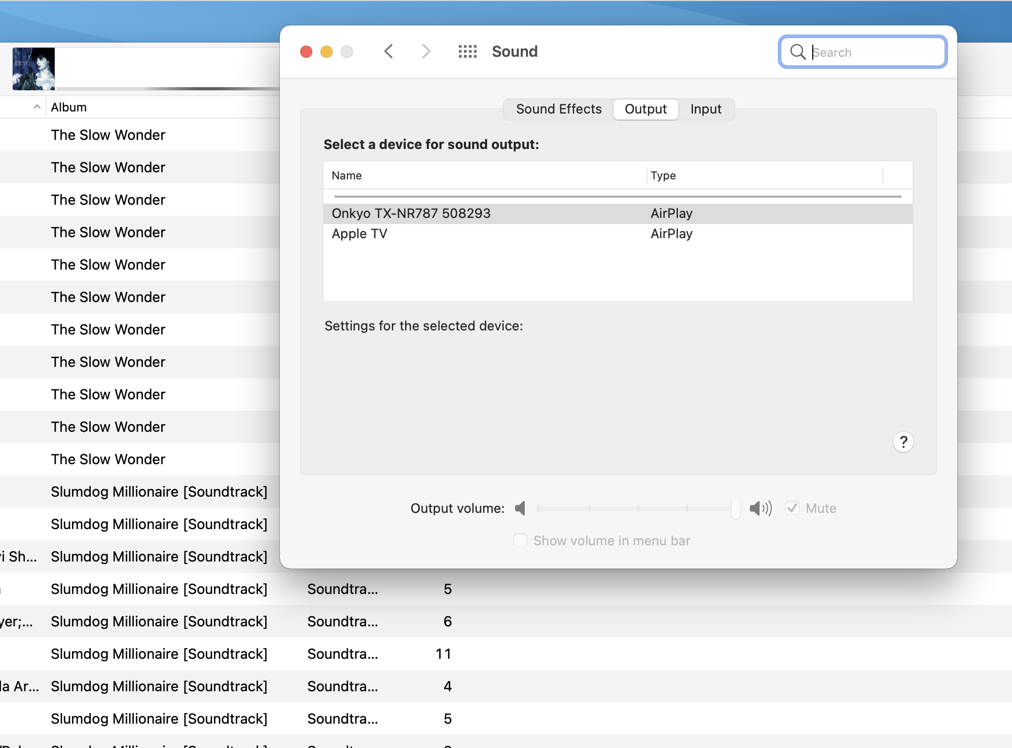Click the magnifying glass search icon
The image size is (1012, 748).
coord(798,52)
